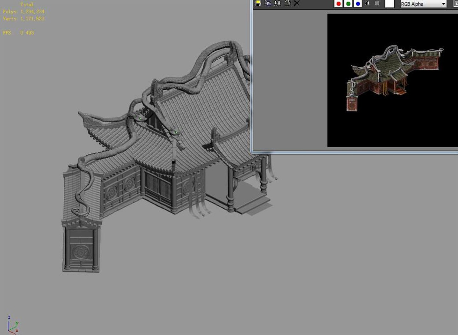This screenshot has height=335, width=458.
Task: Save the rendered image with disk icon
Action: click(258, 3)
